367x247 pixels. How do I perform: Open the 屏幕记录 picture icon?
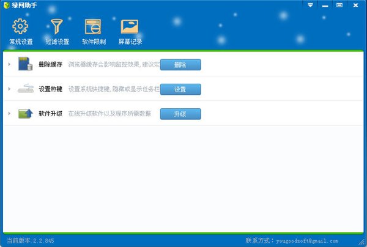pyautogui.click(x=130, y=26)
